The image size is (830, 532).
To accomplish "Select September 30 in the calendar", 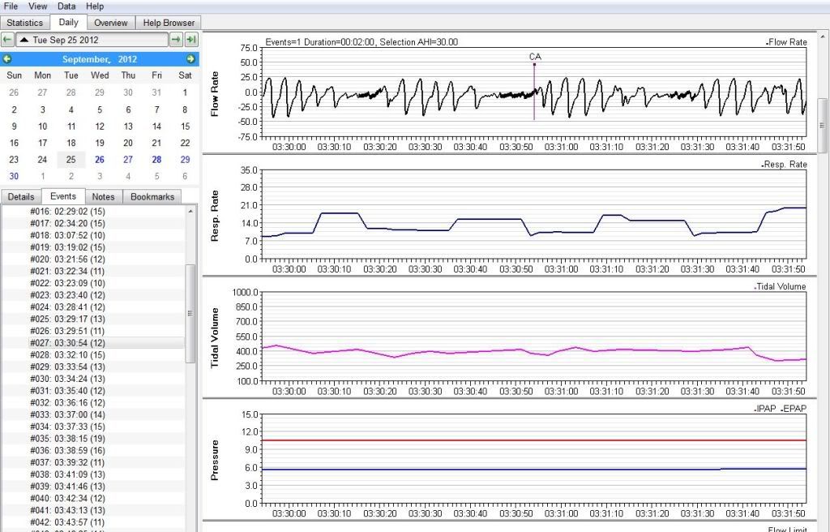I will pyautogui.click(x=14, y=176).
